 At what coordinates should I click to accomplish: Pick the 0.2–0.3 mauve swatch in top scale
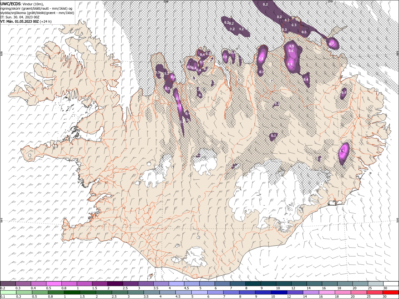coord(8,284)
